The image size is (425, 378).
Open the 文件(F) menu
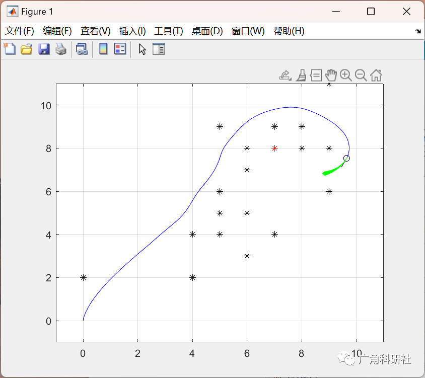(20, 31)
